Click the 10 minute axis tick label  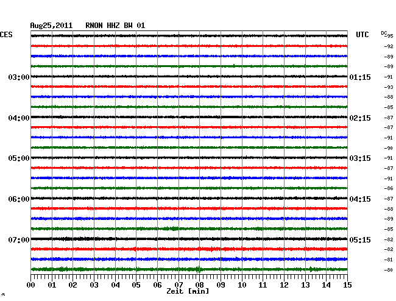[x=242, y=285]
